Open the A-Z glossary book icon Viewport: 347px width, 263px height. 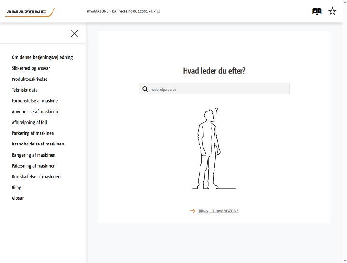coord(317,11)
